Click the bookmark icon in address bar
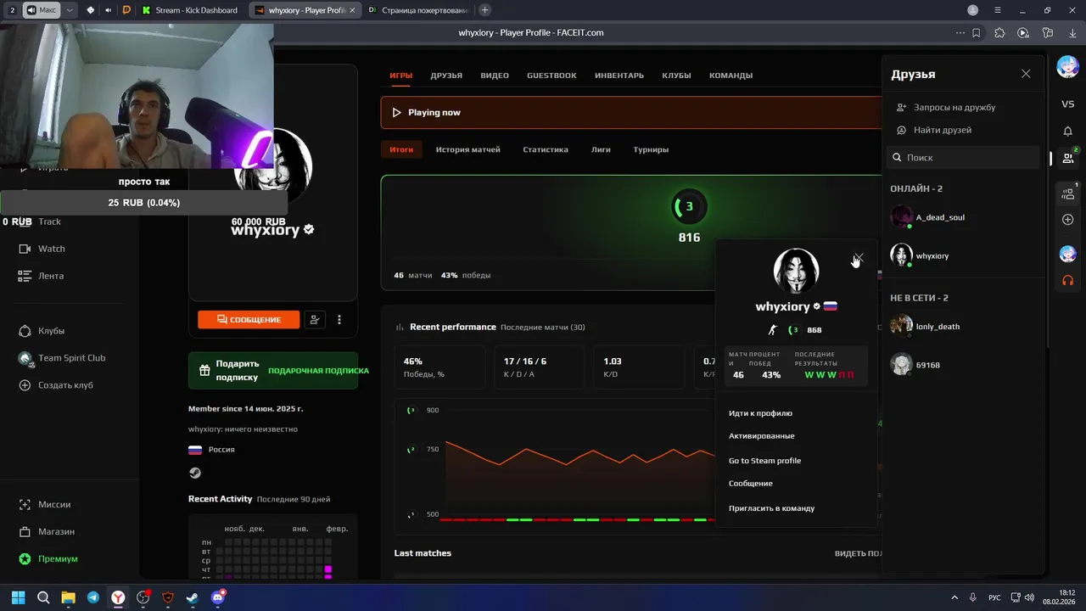This screenshot has width=1086, height=611. [x=977, y=33]
